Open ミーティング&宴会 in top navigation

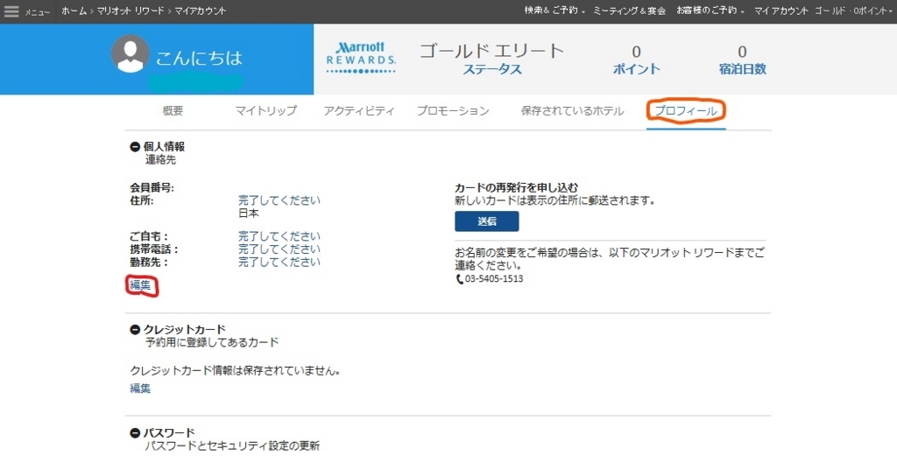pyautogui.click(x=629, y=11)
